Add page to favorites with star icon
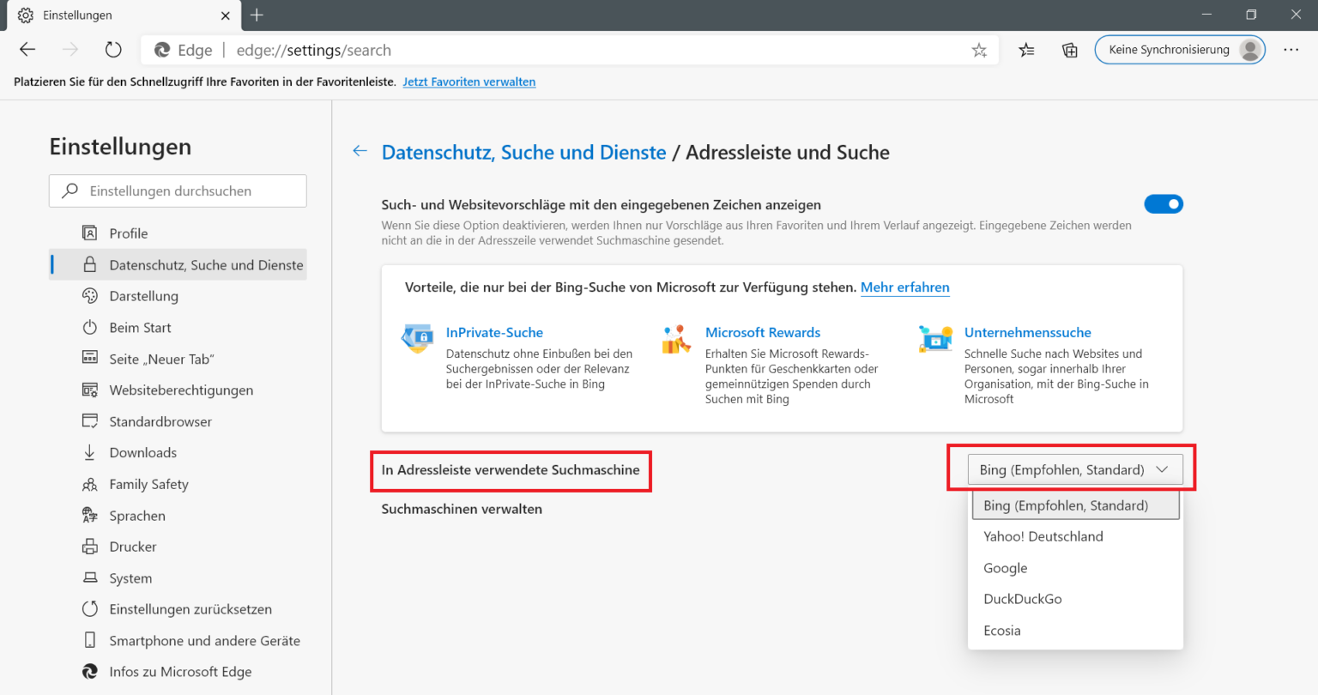Image resolution: width=1318 pixels, height=695 pixels. pyautogui.click(x=979, y=51)
